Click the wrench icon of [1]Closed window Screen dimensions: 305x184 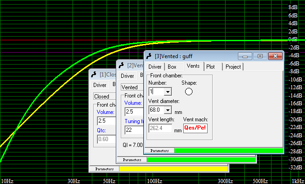pos(94,75)
